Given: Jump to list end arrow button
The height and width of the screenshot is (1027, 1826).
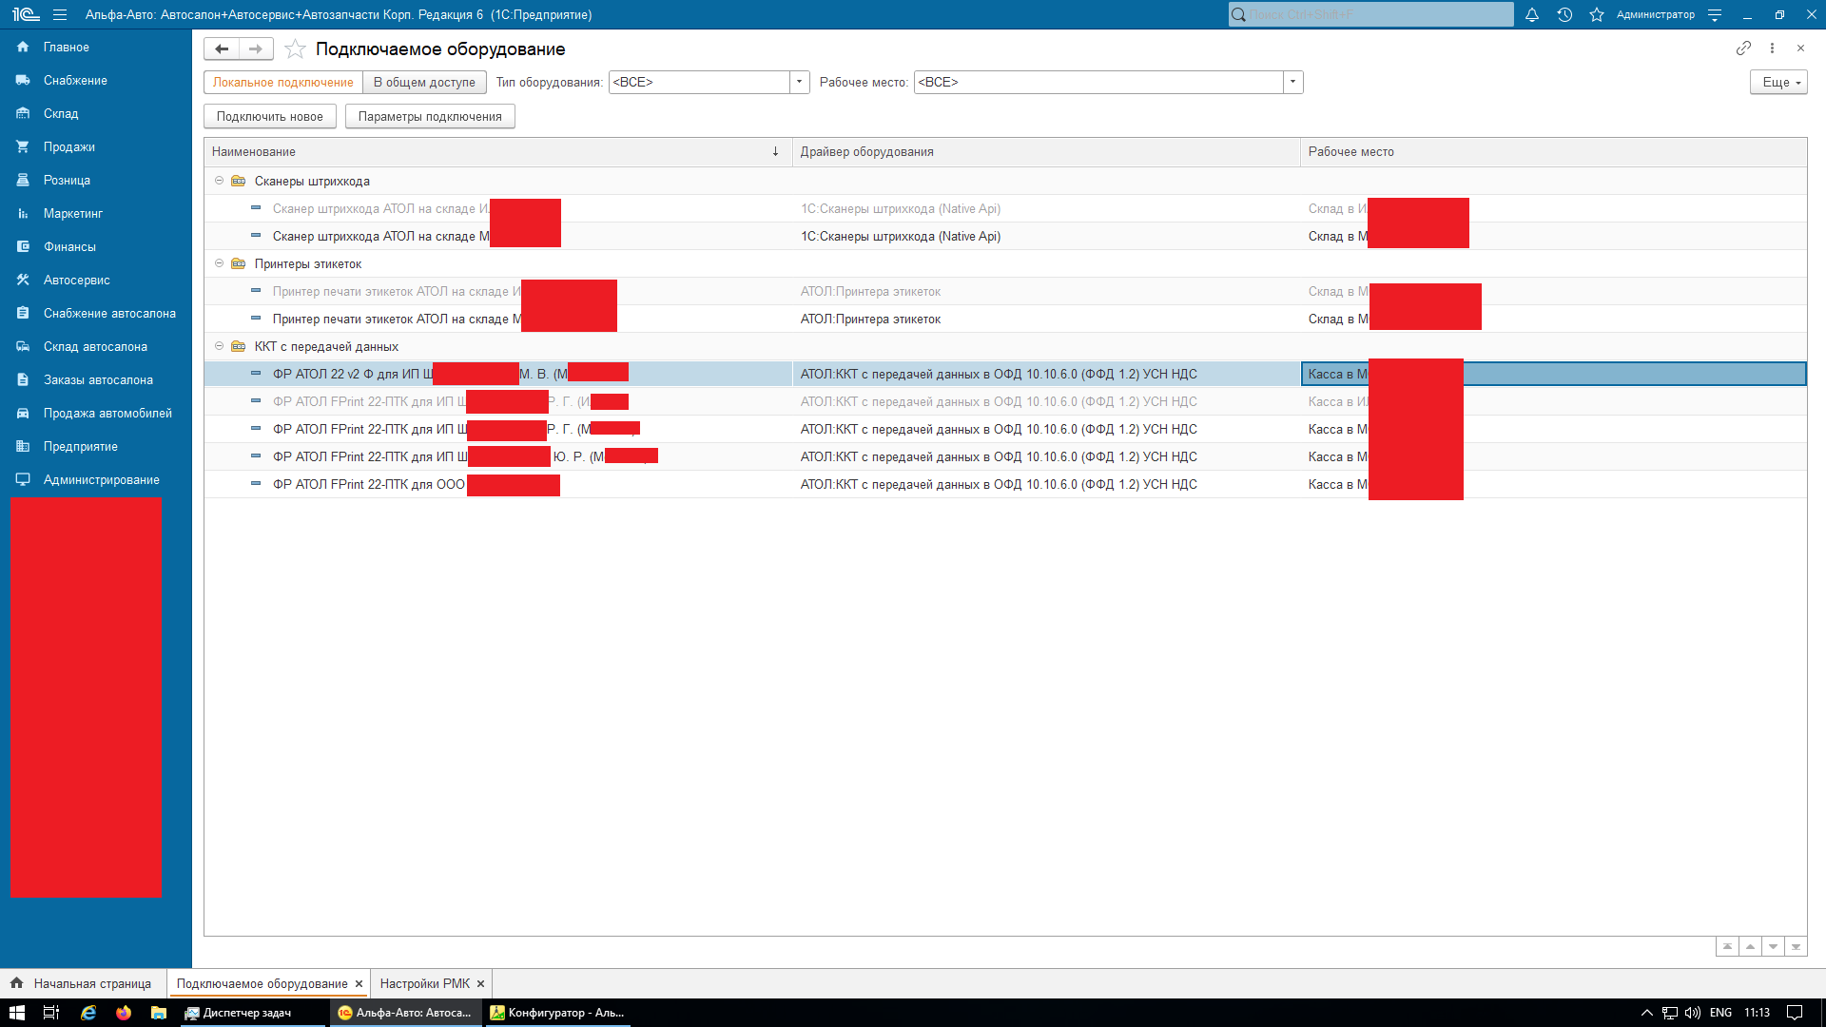Looking at the screenshot, I should pyautogui.click(x=1796, y=946).
